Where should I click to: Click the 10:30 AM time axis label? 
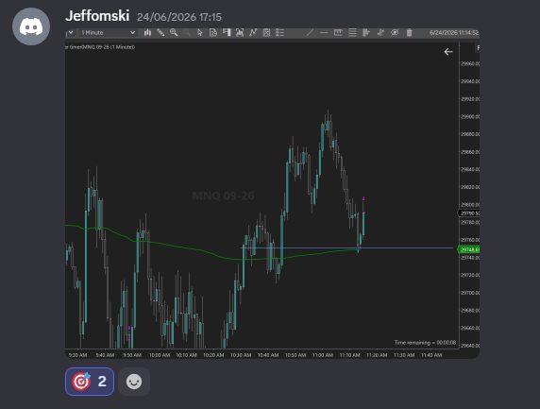[x=241, y=355]
